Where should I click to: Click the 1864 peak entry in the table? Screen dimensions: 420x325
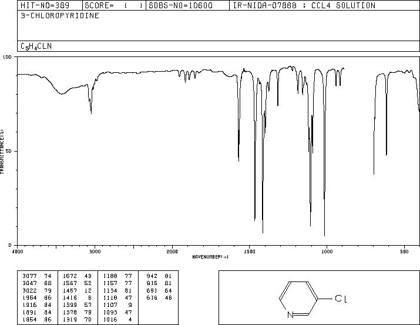coord(37,320)
